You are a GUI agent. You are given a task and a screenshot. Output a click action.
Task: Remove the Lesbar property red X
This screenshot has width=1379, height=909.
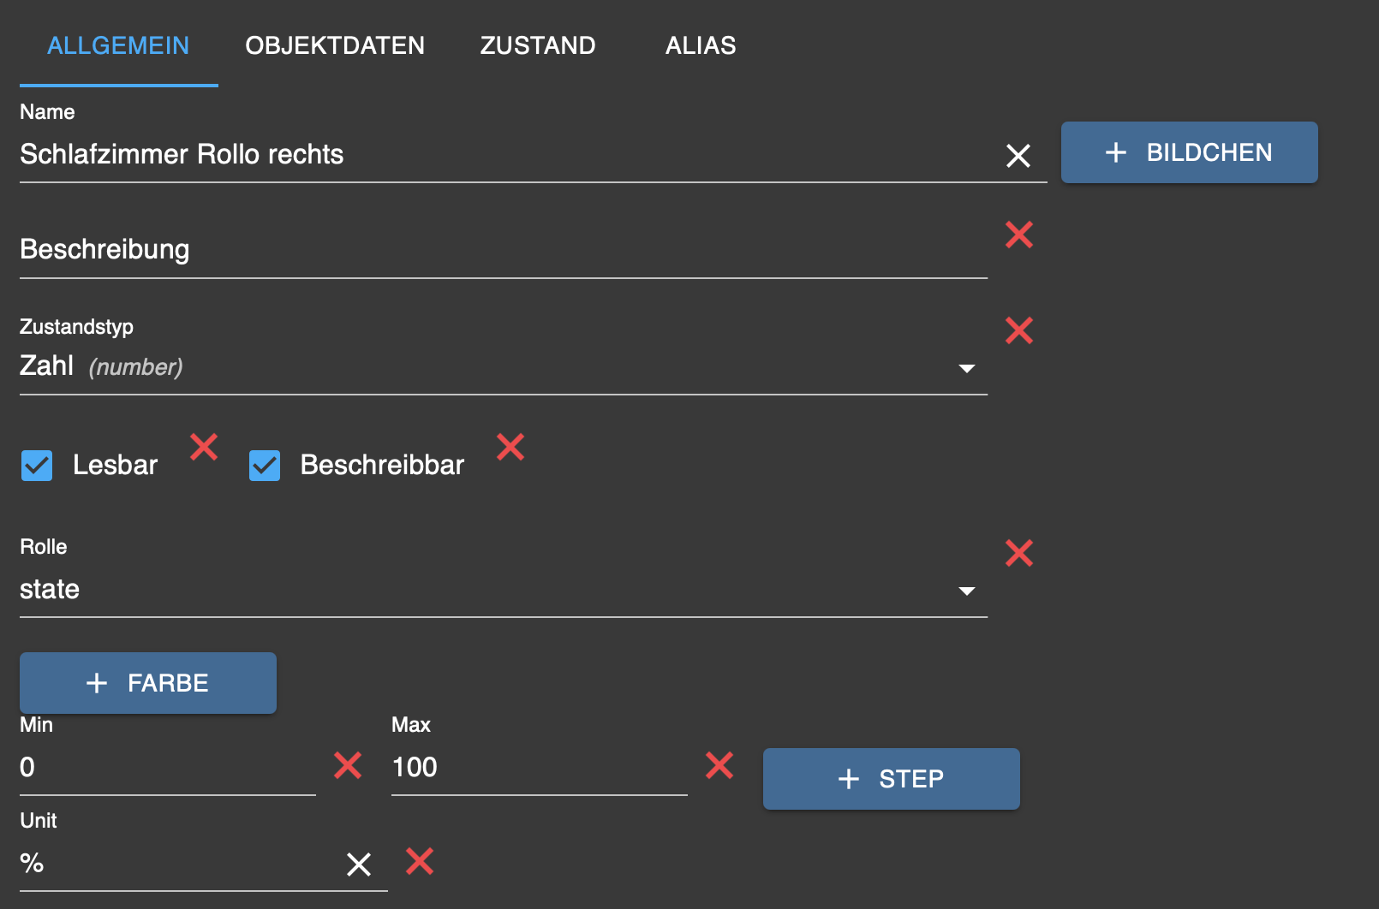204,447
